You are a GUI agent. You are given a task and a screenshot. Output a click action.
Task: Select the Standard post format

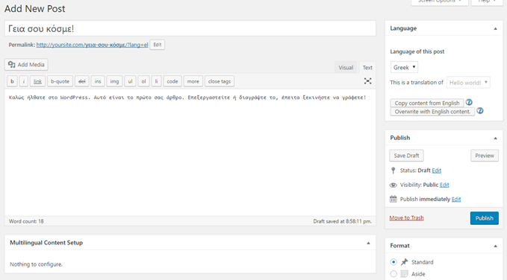(394, 262)
